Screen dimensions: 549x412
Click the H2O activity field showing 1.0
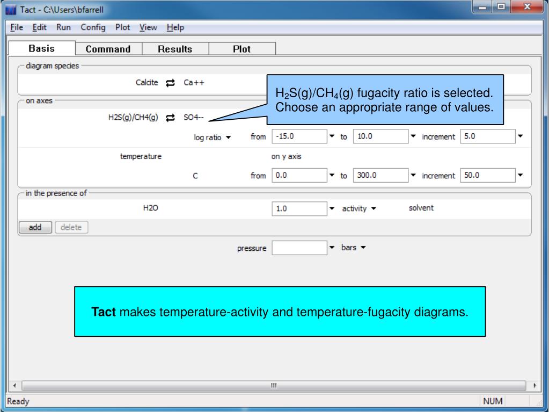point(299,208)
